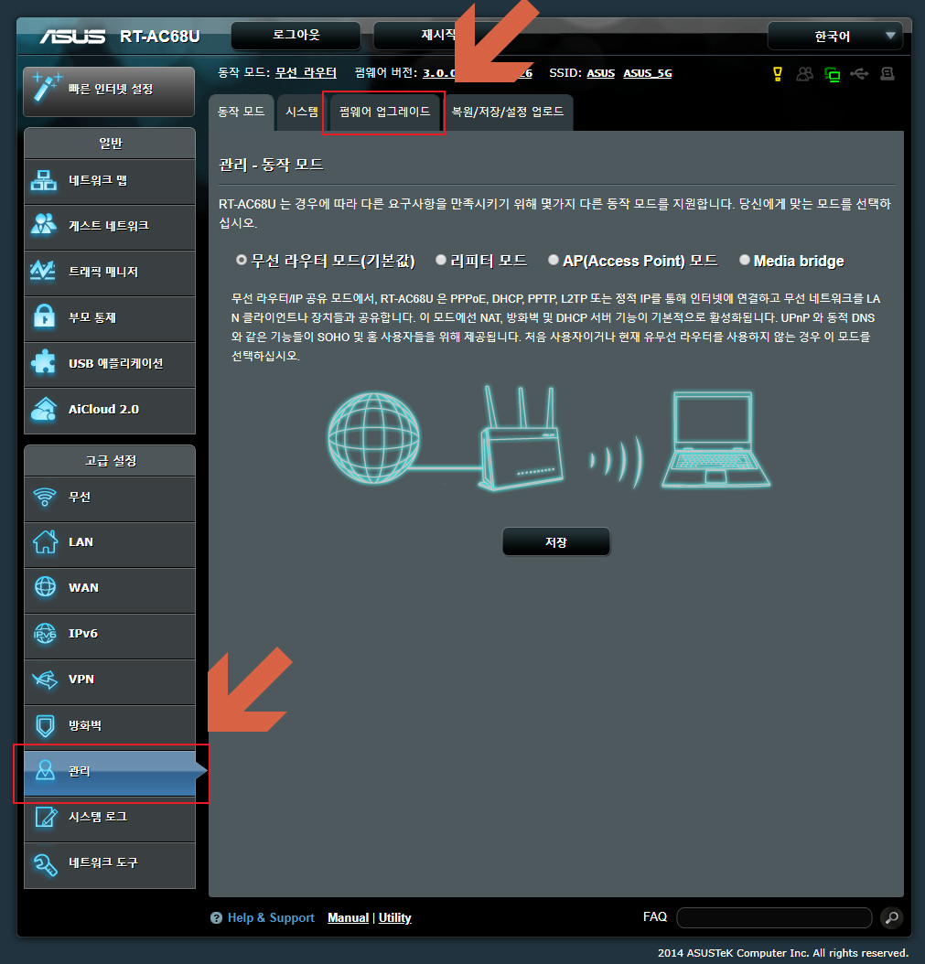Click the printer status icon in header
Image resolution: width=925 pixels, height=964 pixels.
point(887,74)
